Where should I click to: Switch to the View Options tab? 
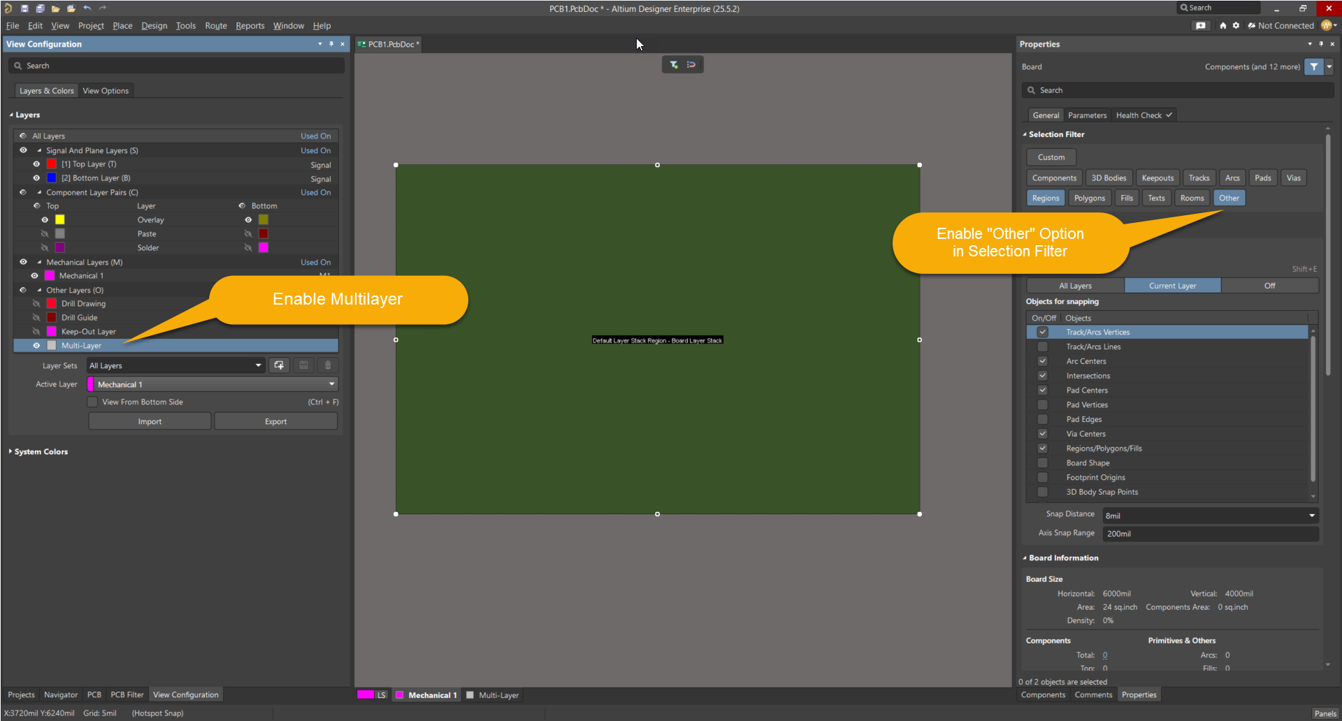click(x=106, y=91)
